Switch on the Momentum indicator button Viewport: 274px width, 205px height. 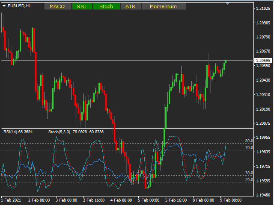[x=164, y=6]
